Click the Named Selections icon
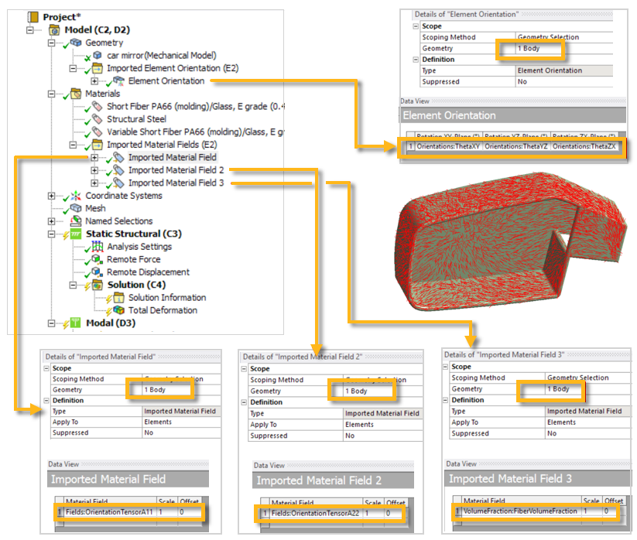 pyautogui.click(x=77, y=219)
